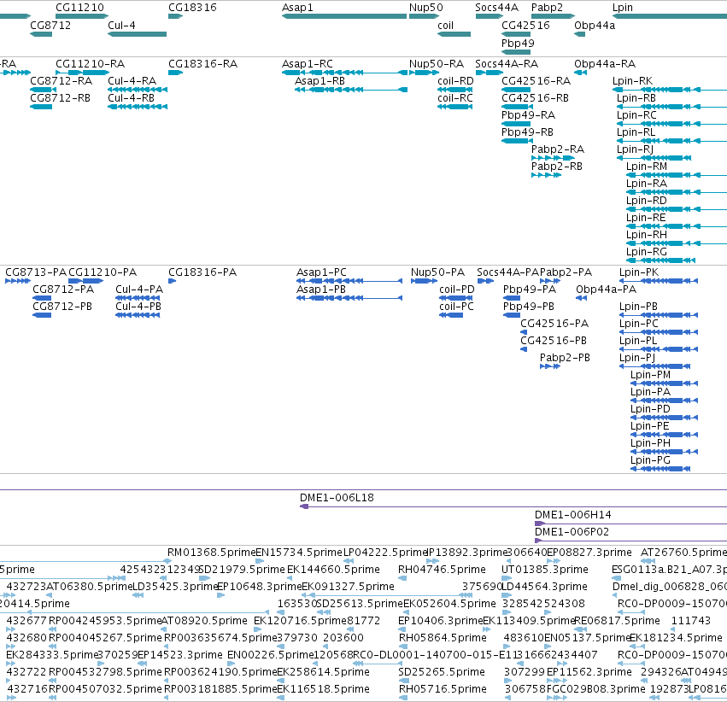This screenshot has height=702, width=727.
Task: Select the Pbp49 gene label
Action: pos(518,43)
